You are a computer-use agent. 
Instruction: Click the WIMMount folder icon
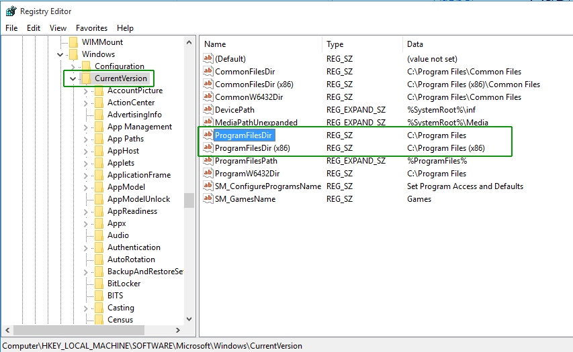point(73,42)
